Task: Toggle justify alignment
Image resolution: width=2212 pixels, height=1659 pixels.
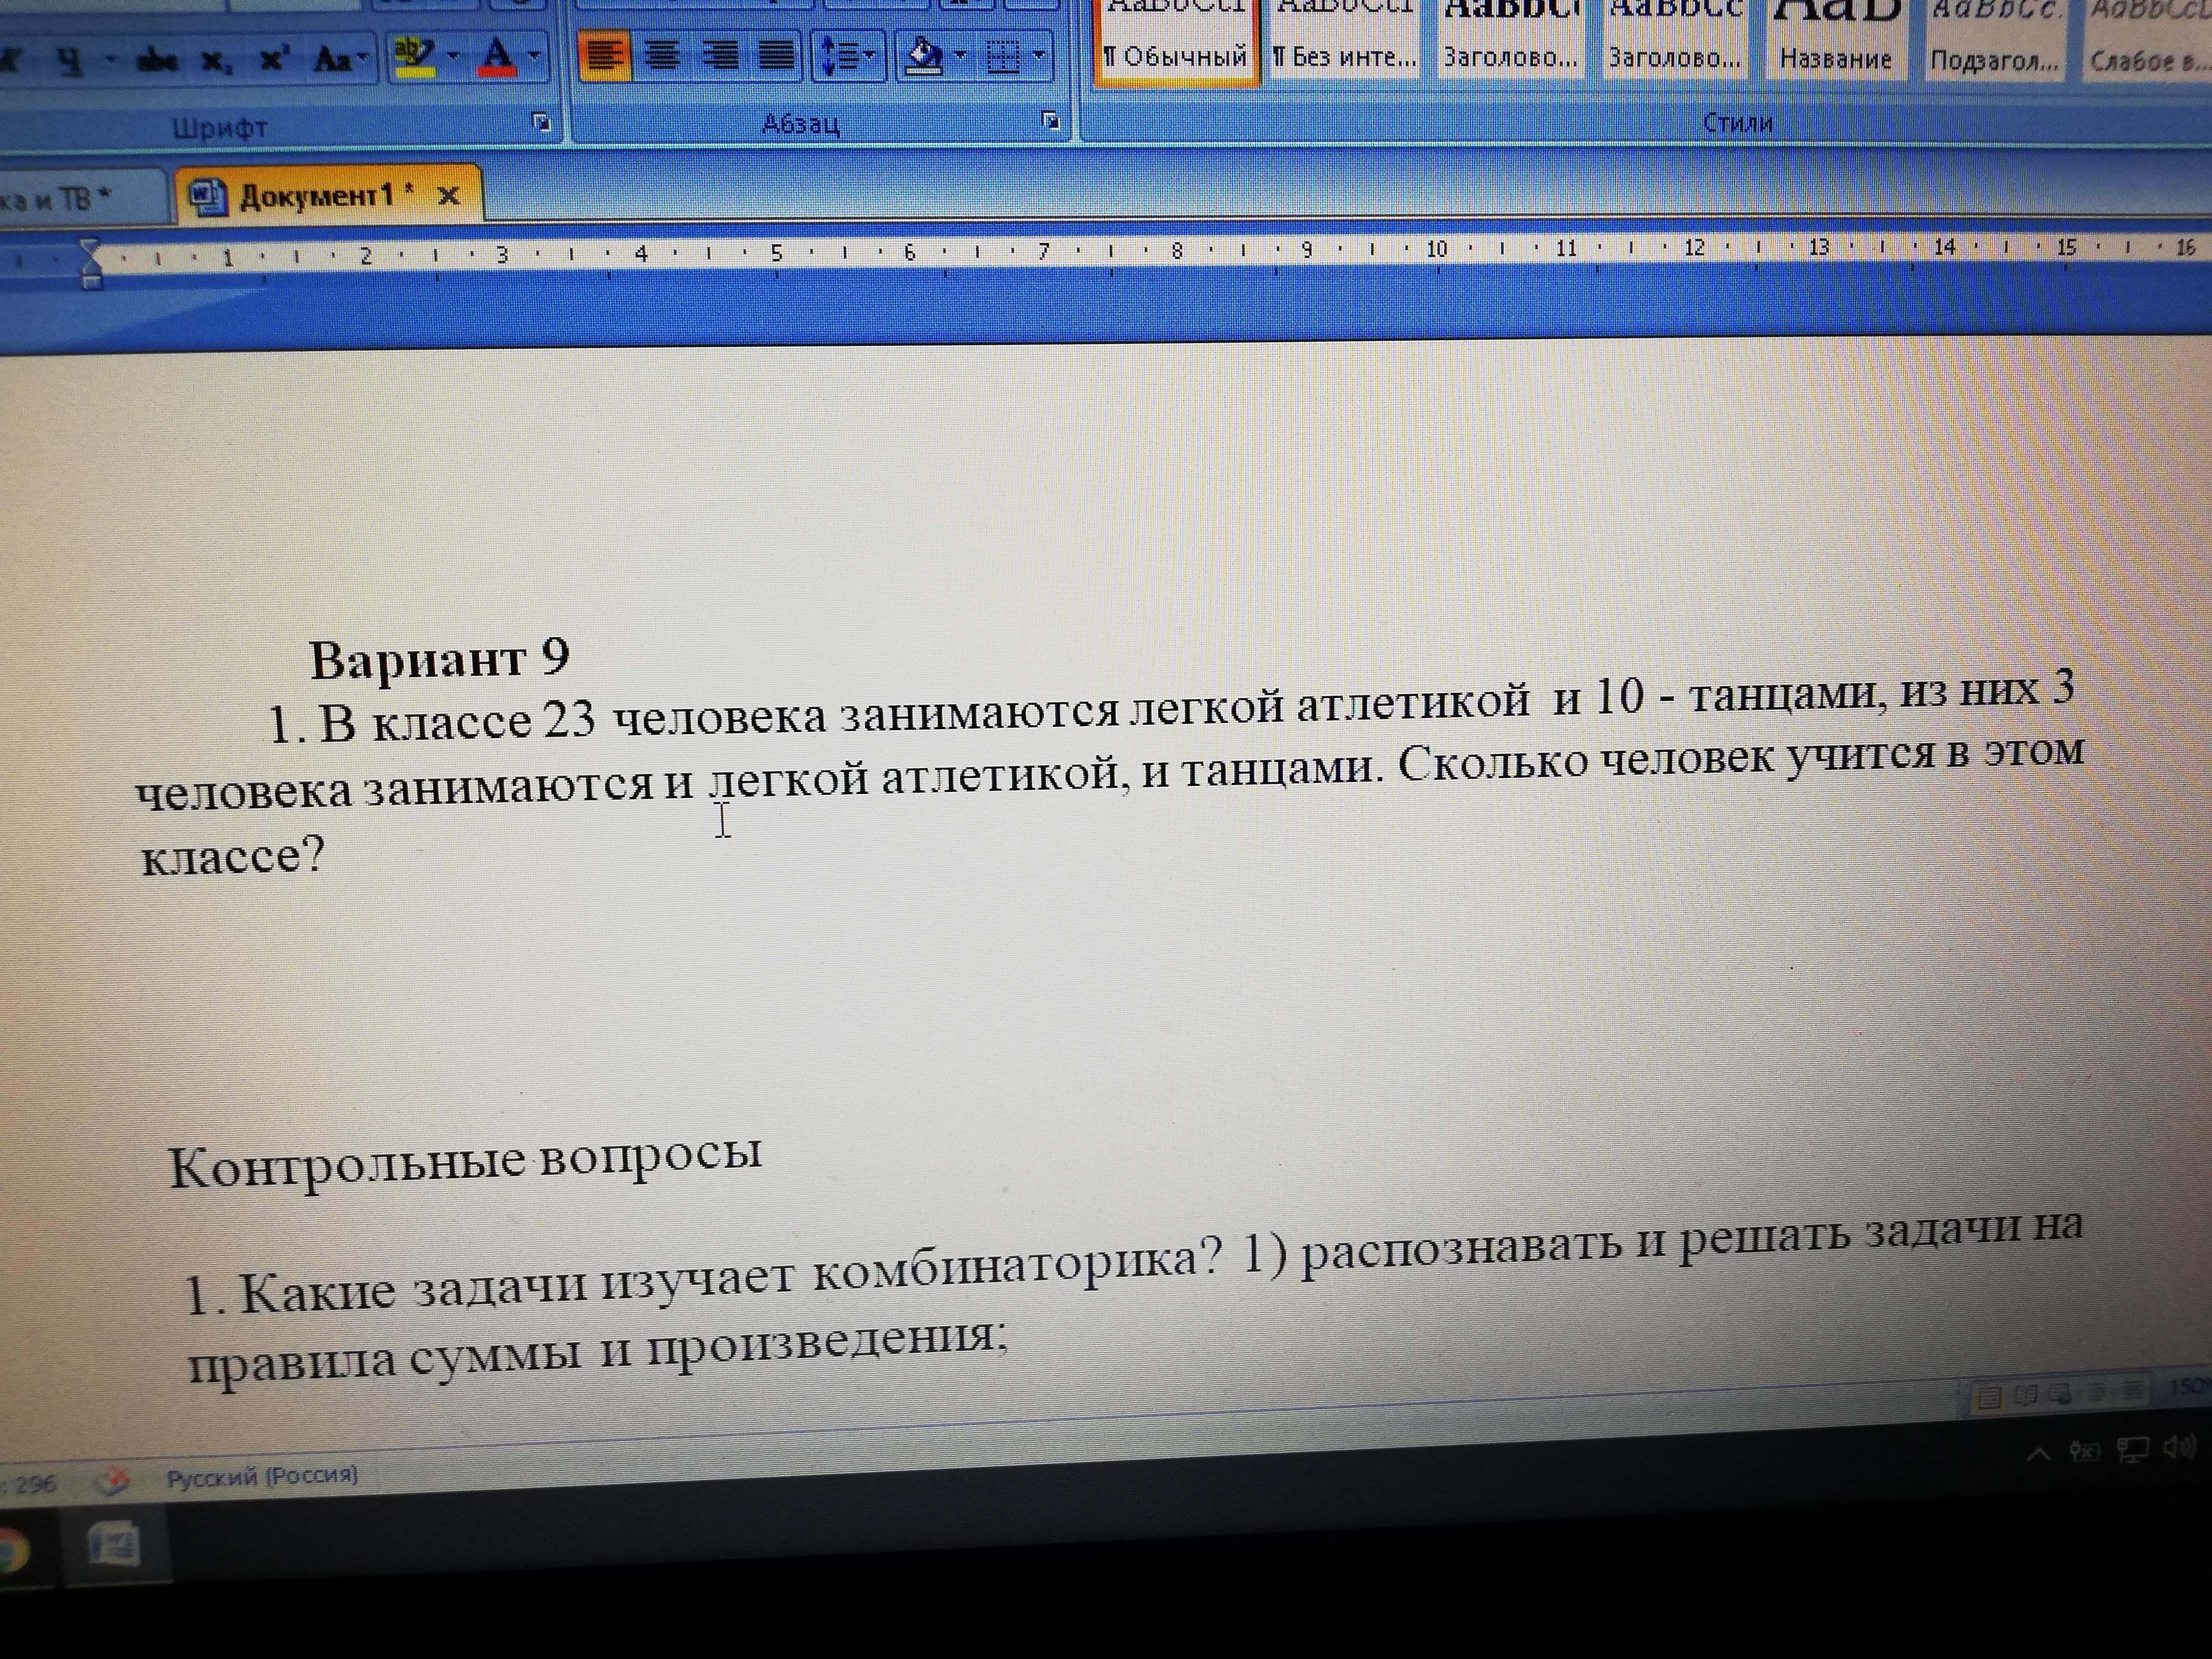Action: click(776, 56)
